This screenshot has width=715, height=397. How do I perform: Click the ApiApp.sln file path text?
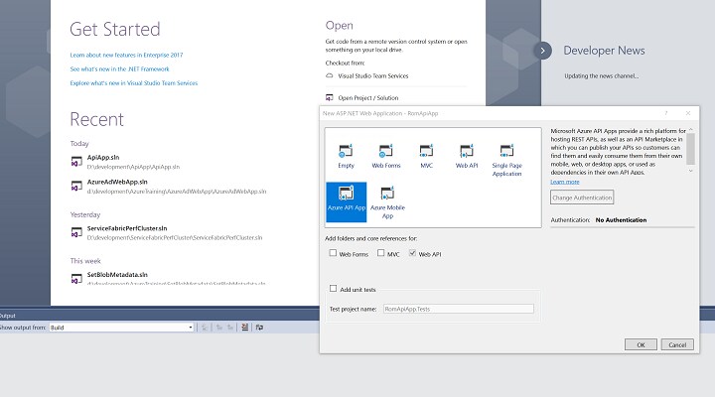[133, 167]
